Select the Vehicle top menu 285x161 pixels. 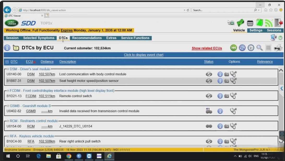pos(239,30)
